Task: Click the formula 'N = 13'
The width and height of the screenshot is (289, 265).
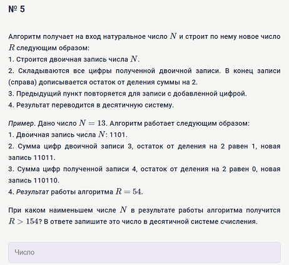Action: pyautogui.click(x=93, y=123)
